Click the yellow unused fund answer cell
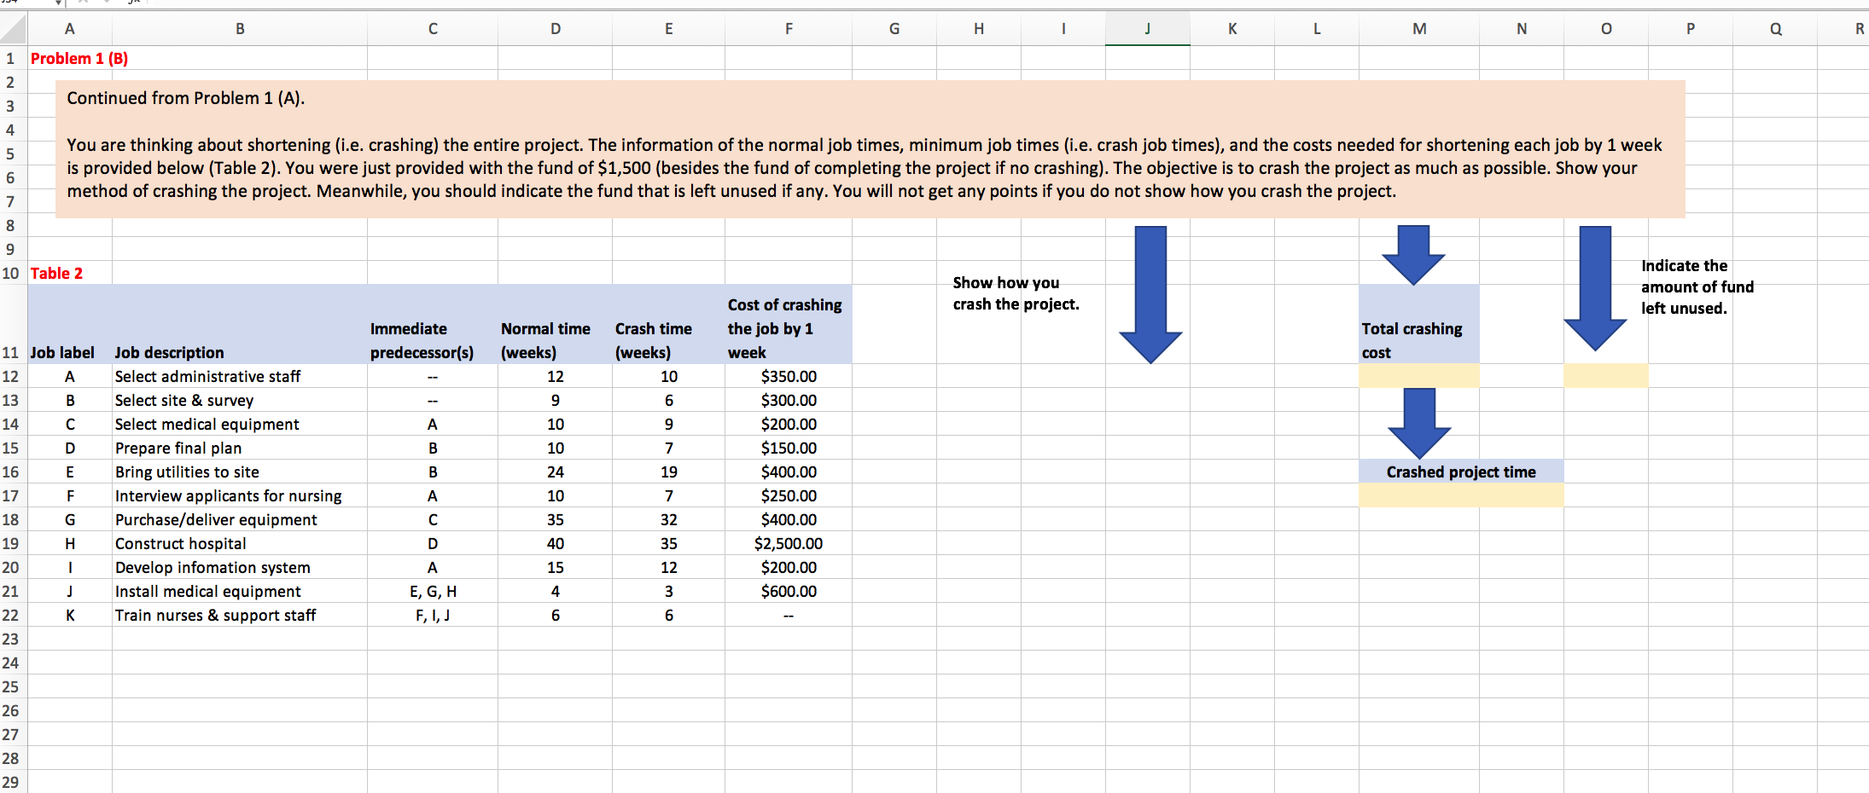Image resolution: width=1869 pixels, height=793 pixels. pos(1606,376)
